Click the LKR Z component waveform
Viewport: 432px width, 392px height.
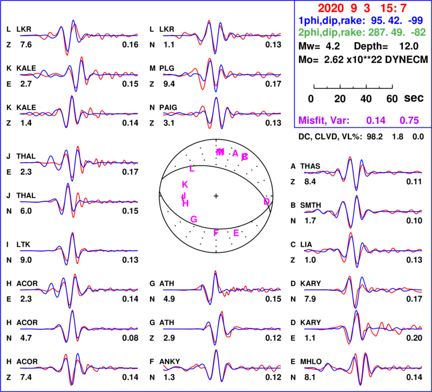coord(79,37)
